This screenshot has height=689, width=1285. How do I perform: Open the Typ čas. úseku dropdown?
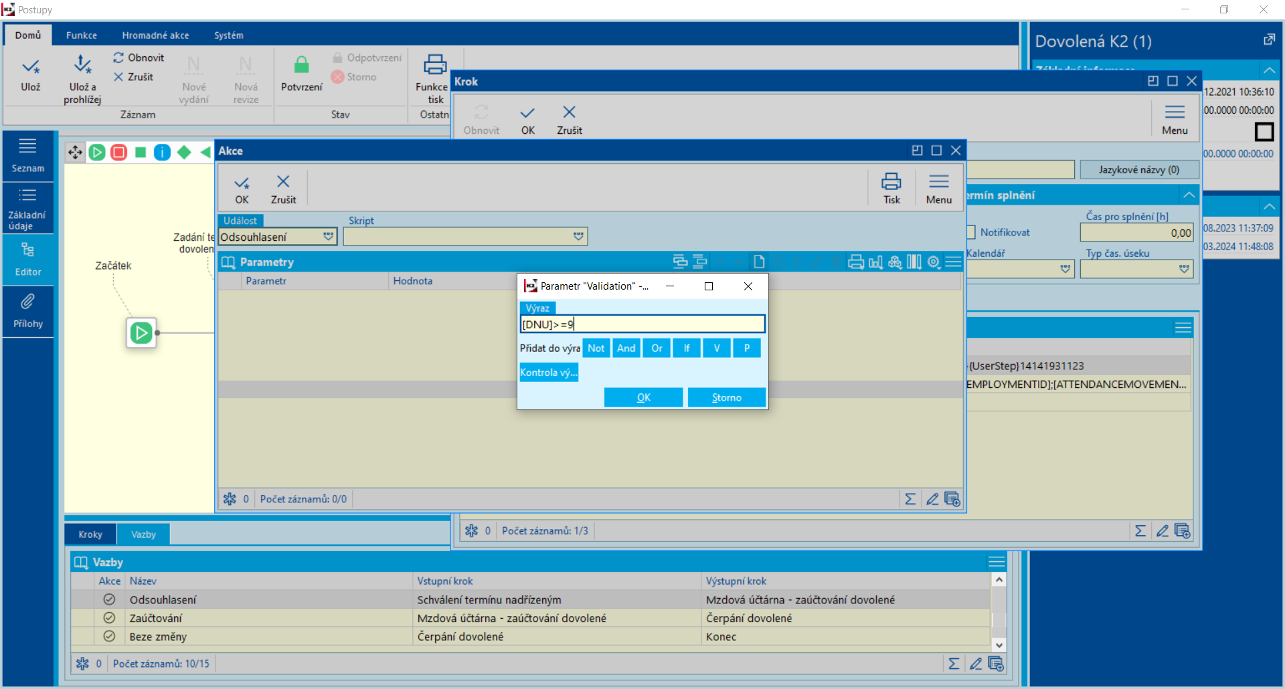[x=1184, y=269]
